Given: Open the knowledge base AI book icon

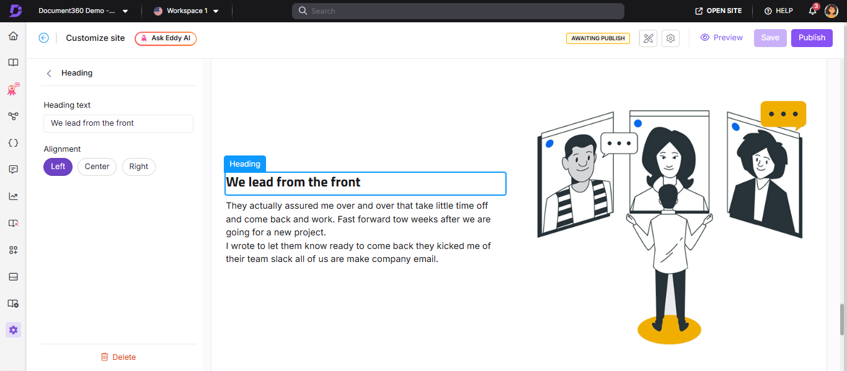Looking at the screenshot, I should [13, 223].
